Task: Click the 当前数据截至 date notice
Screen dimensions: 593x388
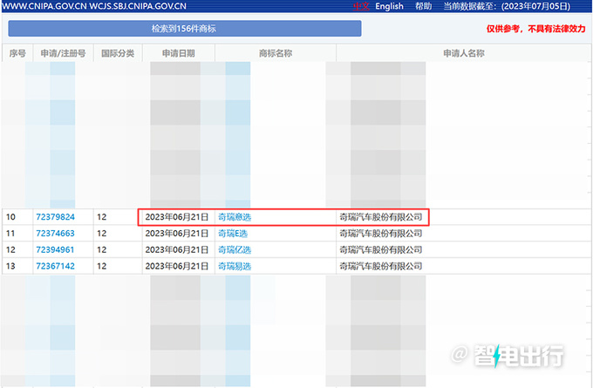Action: click(507, 6)
